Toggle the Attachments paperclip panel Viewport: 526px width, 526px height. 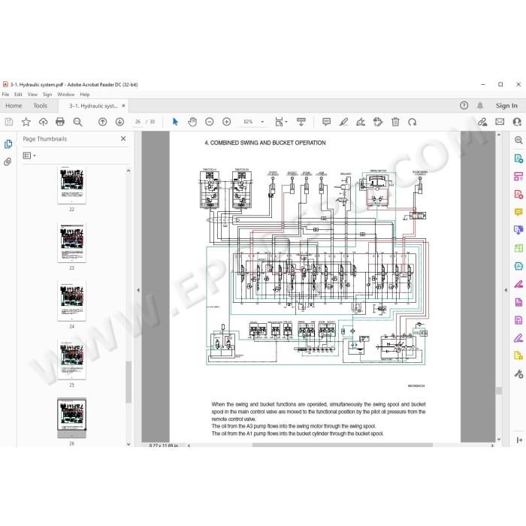point(8,162)
